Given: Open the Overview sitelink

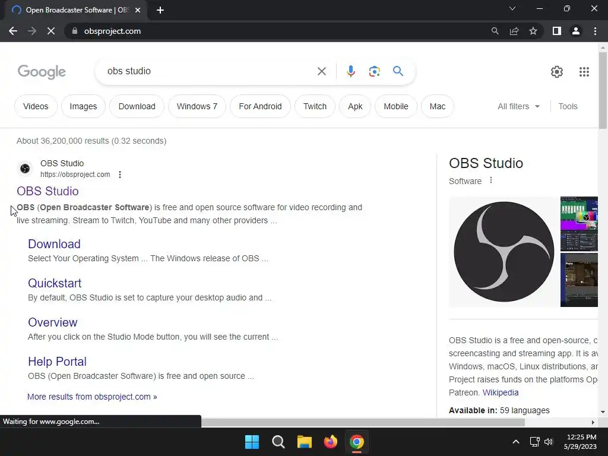Looking at the screenshot, I should click(x=53, y=322).
